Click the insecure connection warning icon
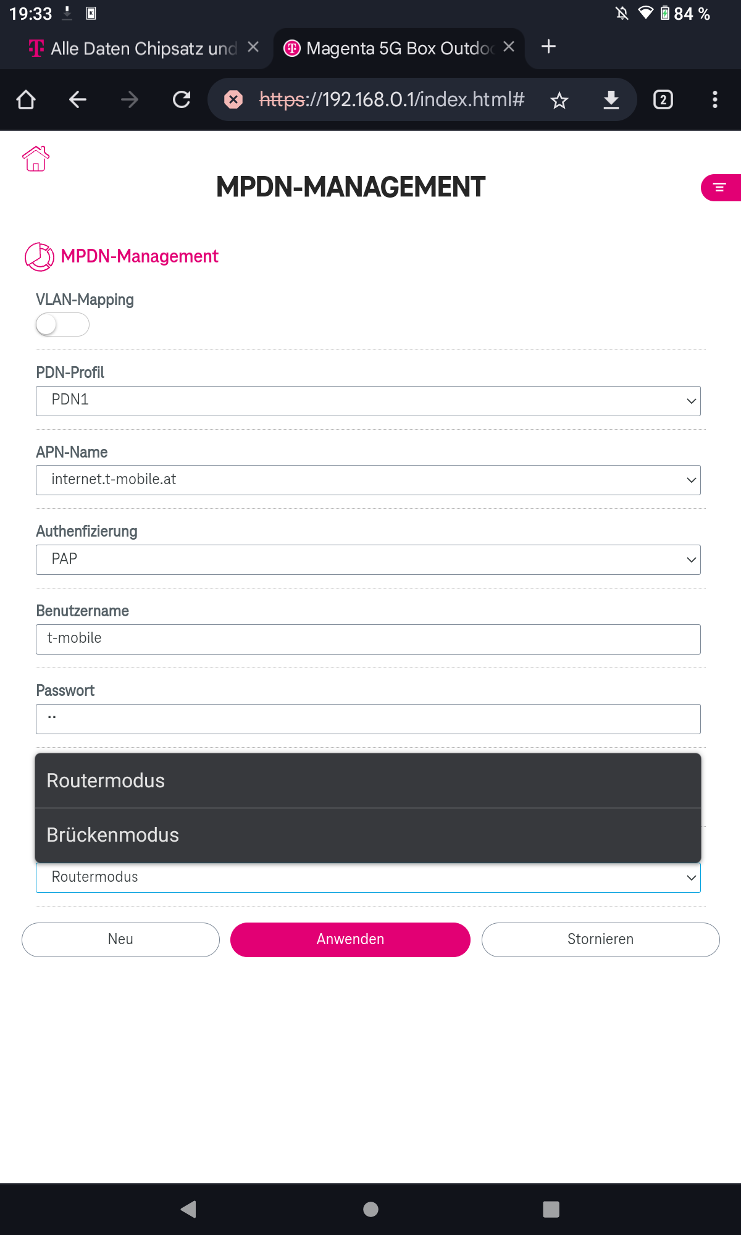741x1235 pixels. pos(233,99)
